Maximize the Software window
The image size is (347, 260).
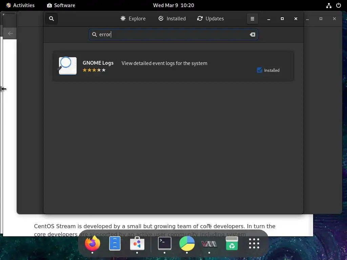pyautogui.click(x=282, y=19)
